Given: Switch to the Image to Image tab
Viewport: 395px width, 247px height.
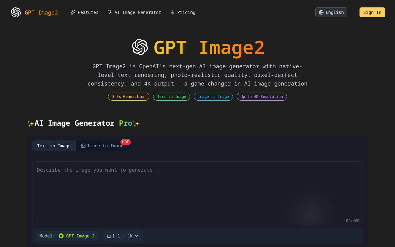Looking at the screenshot, I should click(102, 146).
